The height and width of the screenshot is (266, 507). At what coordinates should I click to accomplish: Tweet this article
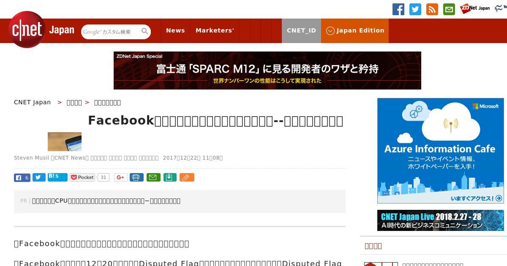pyautogui.click(x=39, y=178)
